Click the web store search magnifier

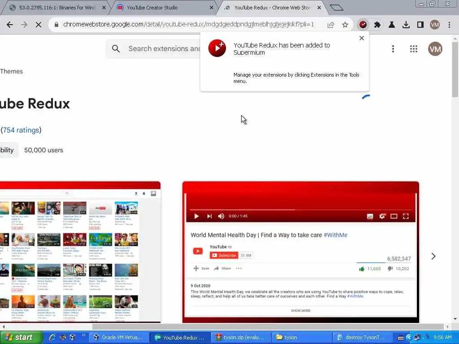tap(116, 48)
